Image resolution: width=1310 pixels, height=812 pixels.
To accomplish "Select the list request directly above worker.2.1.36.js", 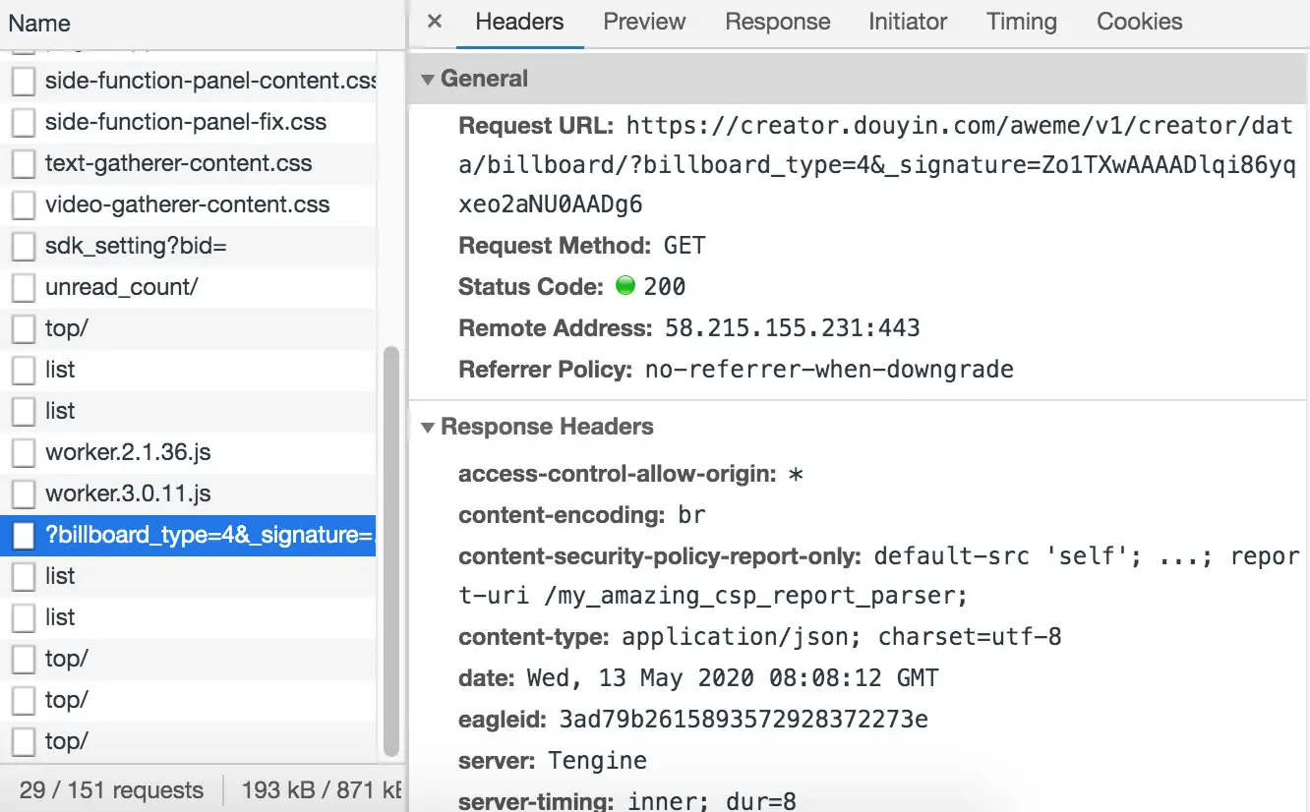I will click(x=188, y=412).
